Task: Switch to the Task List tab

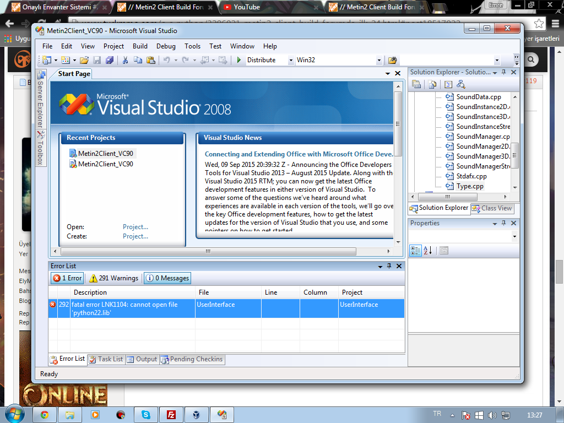Action: click(106, 359)
